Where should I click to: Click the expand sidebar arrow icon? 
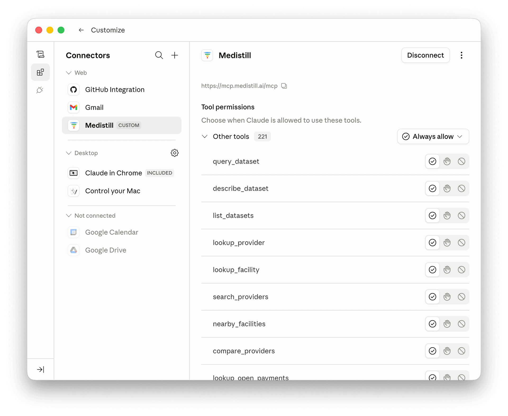[40, 369]
